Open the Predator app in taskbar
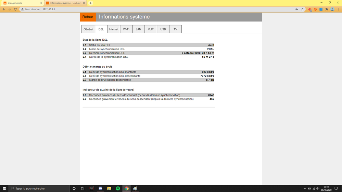Image resolution: width=342 pixels, height=192 pixels. [x=92, y=189]
